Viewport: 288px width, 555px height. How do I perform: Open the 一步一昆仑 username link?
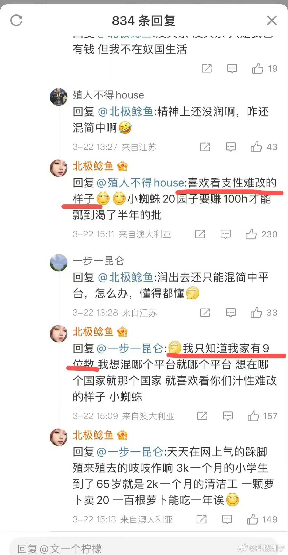tap(99, 261)
